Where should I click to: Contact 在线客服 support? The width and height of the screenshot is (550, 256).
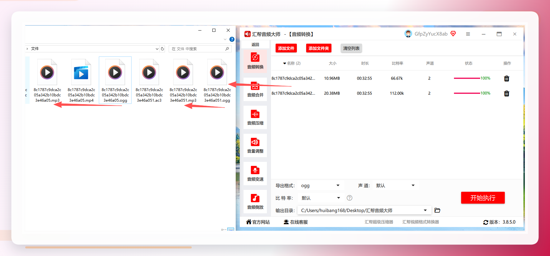click(296, 222)
